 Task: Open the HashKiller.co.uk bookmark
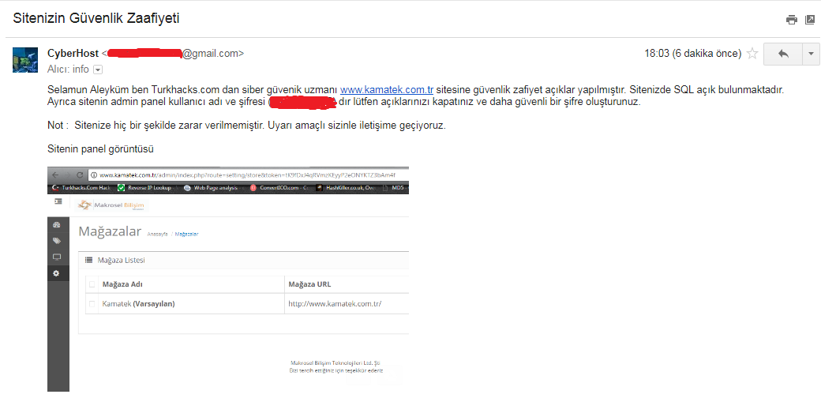pos(346,187)
